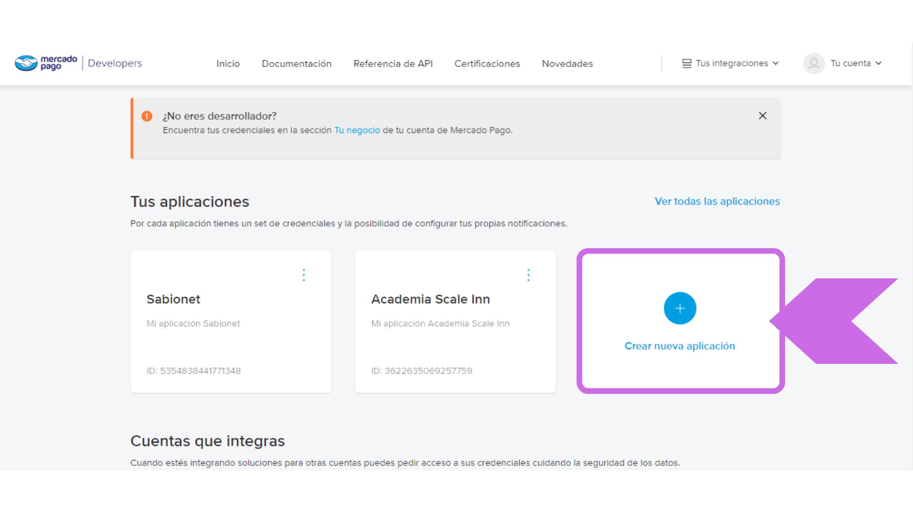Viewport: 913px width, 513px height.
Task: Click the integrations list icon
Action: pyautogui.click(x=687, y=63)
